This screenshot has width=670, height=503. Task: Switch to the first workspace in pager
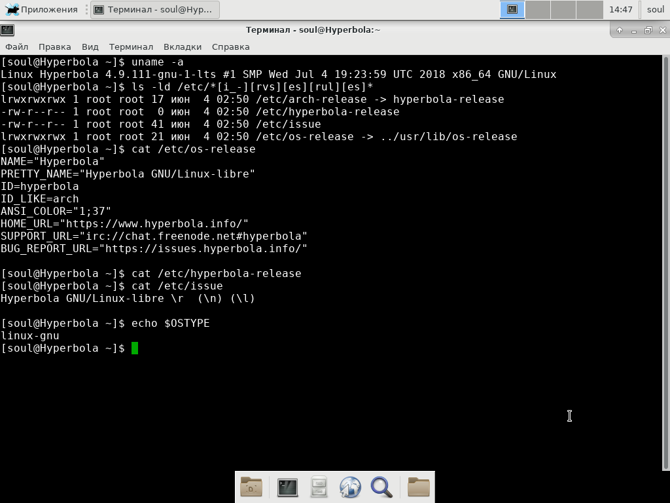click(512, 9)
